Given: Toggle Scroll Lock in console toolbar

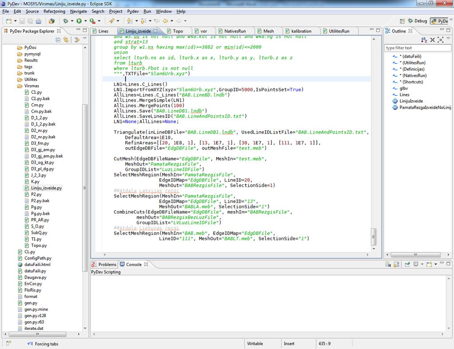Looking at the screenshot, I should point(396,264).
